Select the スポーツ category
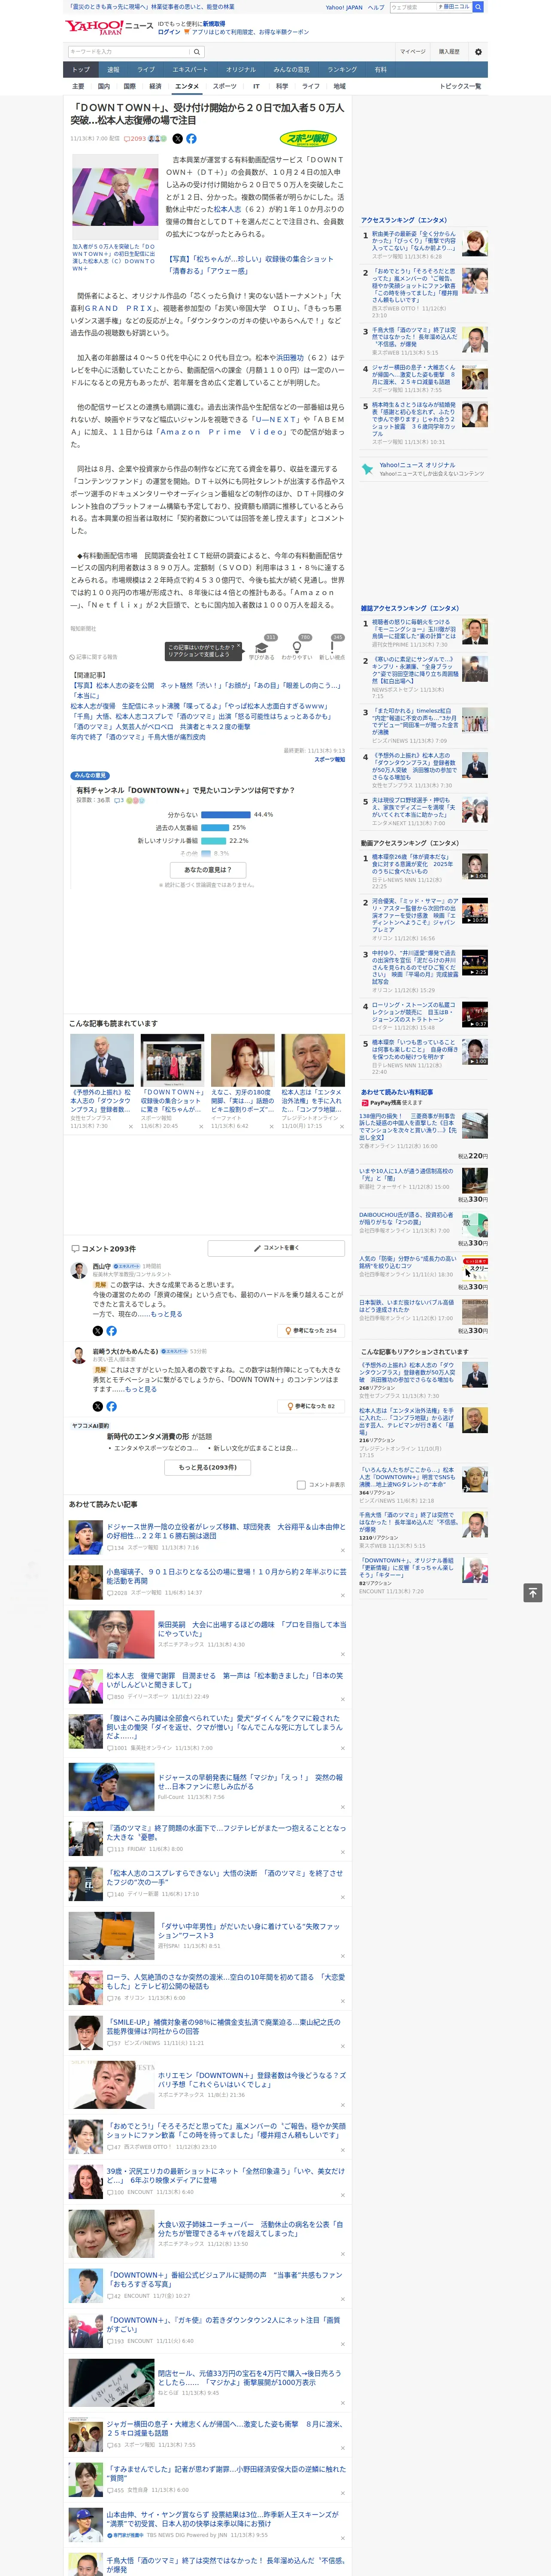Screen dimensions: 551x2576 [225, 86]
